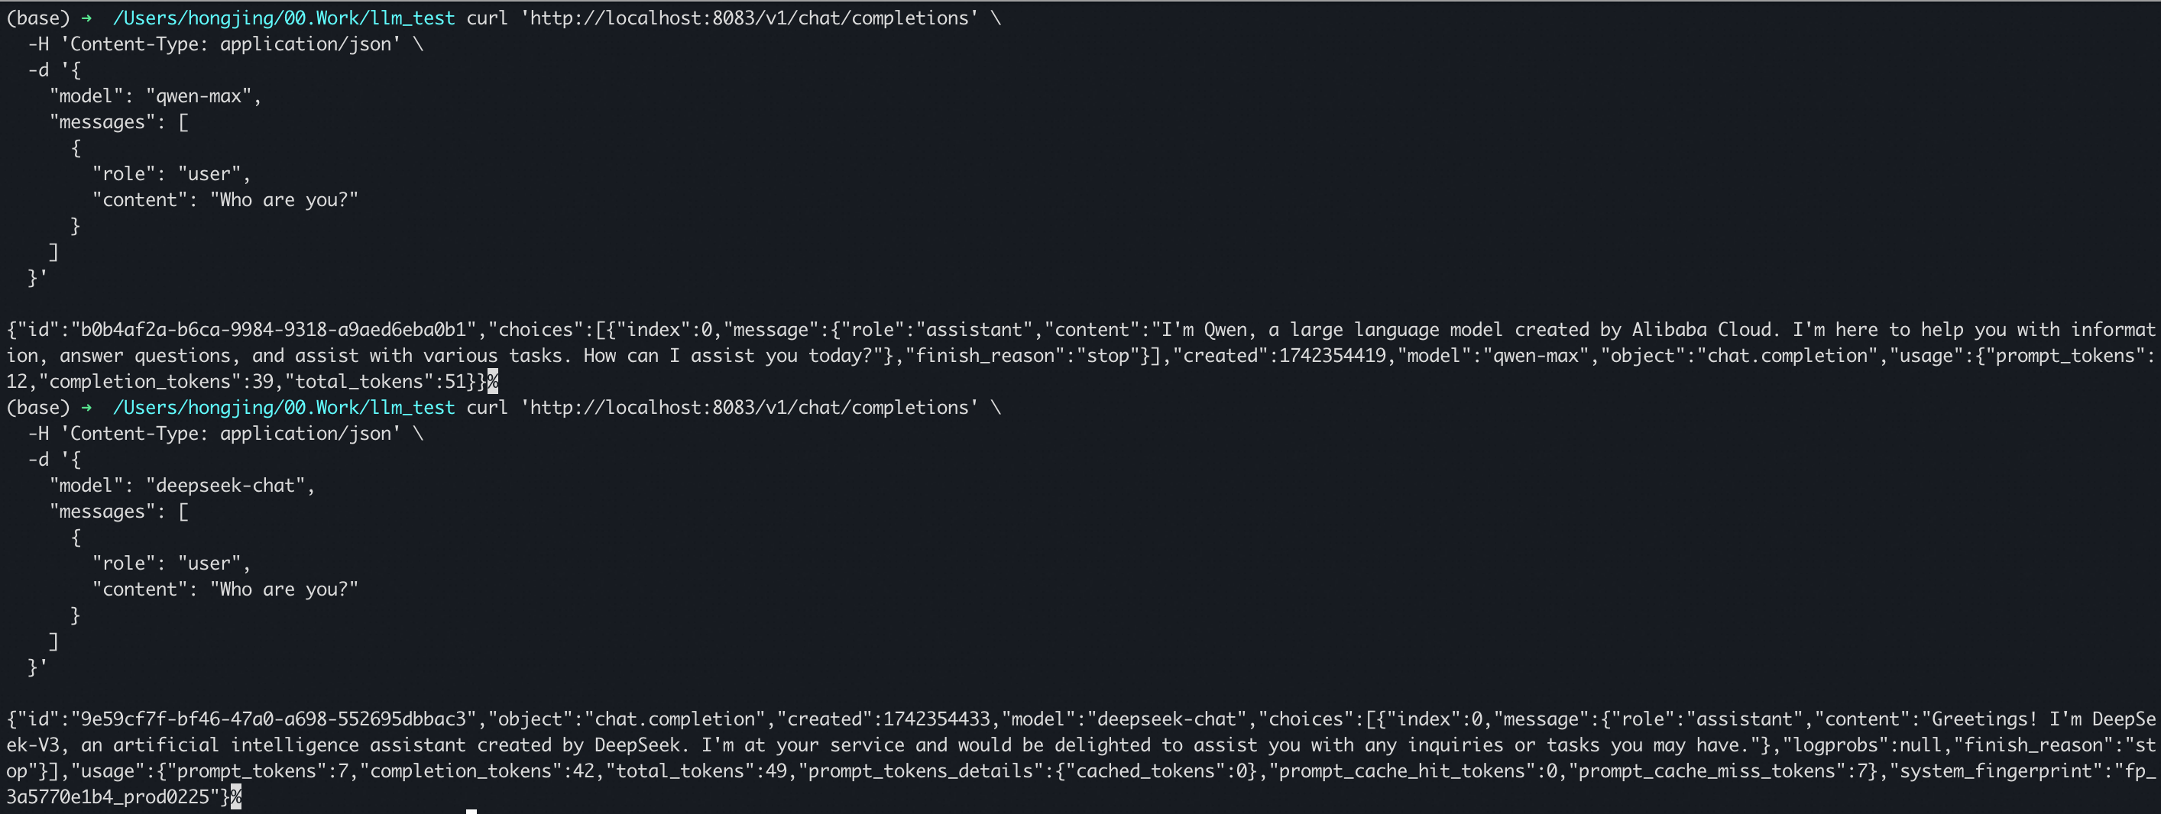Viewport: 2161px width, 814px height.
Task: Click the "Who are you?" text in the first request
Action: click(x=283, y=199)
